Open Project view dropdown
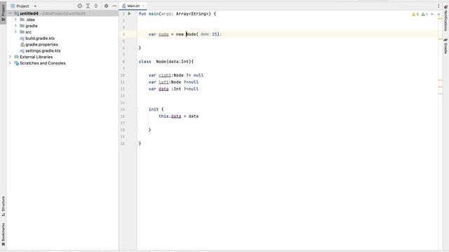The height and width of the screenshot is (252, 449). coord(35,6)
